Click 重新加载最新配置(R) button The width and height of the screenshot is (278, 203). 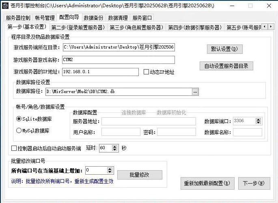[207, 184]
